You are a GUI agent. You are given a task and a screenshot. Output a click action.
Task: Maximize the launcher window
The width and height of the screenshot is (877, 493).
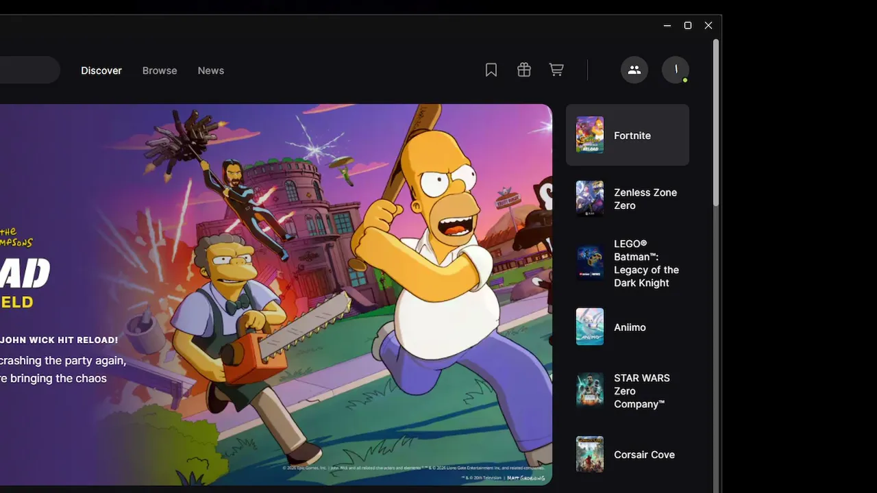[688, 25]
